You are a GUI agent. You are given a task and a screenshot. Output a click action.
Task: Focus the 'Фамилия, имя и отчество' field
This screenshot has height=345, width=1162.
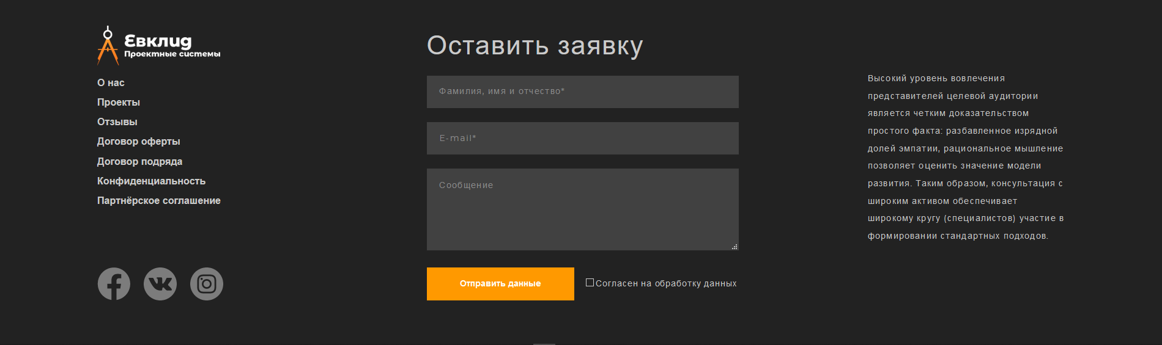coord(583,92)
